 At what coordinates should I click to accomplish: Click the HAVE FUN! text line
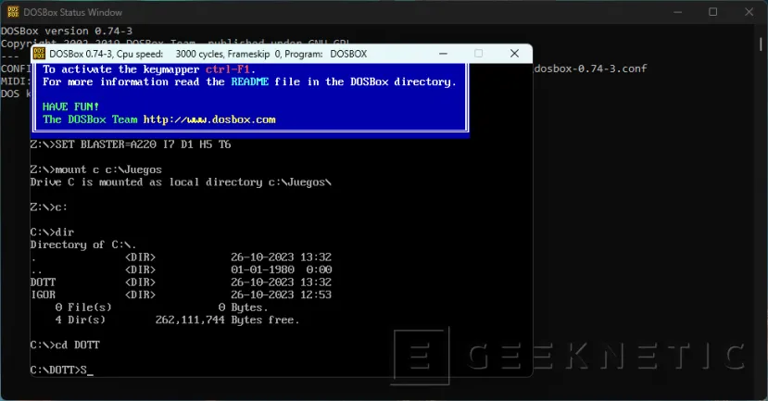pyautogui.click(x=70, y=107)
